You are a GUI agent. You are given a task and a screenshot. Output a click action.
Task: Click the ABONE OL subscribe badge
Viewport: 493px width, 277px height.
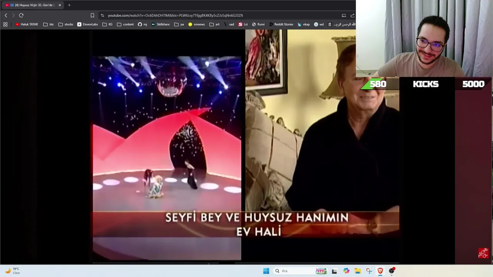tap(483, 253)
